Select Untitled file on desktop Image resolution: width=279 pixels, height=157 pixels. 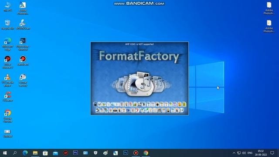pos(7,133)
